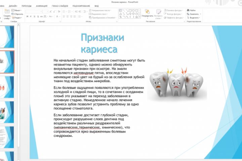Image resolution: width=242 pixels, height=161 pixels.
Task: Click the Quick Styles (Экспресс-стили) icon
Action: [x=159, y=12]
